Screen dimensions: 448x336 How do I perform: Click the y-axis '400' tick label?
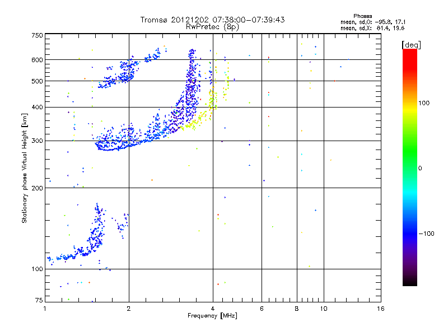point(37,107)
